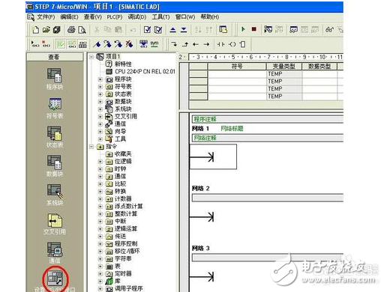Open Cross Reference in the View bar
Image resolution: width=381 pixels, height=292 pixels.
click(55, 224)
